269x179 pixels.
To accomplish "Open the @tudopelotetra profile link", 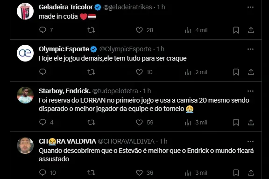I will (x=115, y=91).
